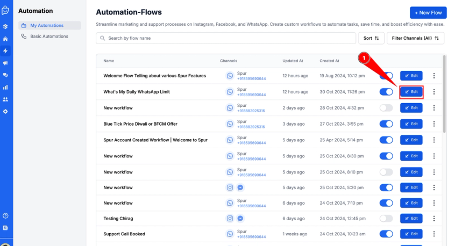
Task: Click the Created At column header
Action: tap(329, 61)
